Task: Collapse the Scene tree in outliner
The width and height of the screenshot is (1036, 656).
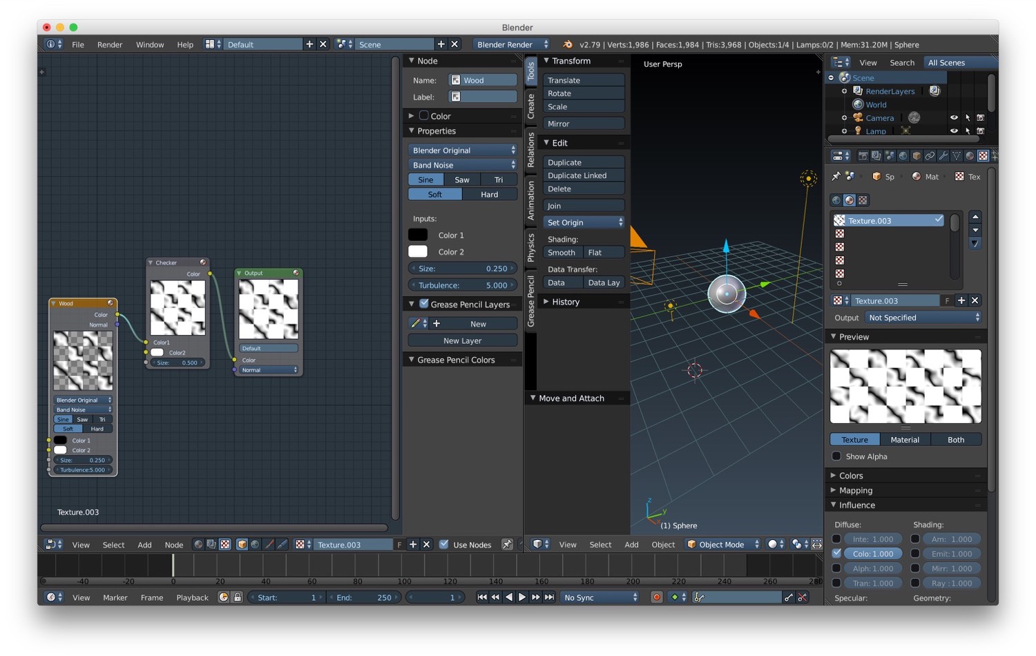Action: click(x=831, y=78)
